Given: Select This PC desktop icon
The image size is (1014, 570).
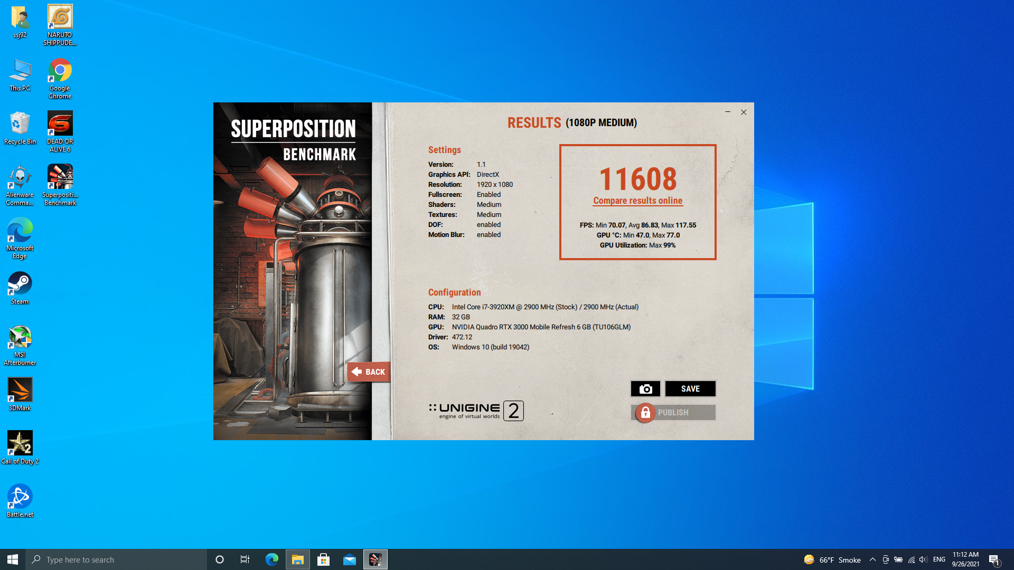Looking at the screenshot, I should coord(20,75).
